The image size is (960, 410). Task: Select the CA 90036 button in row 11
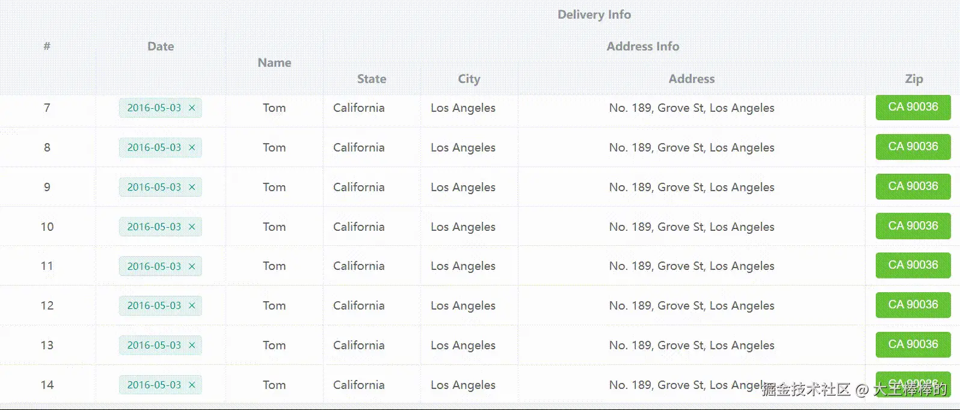click(x=913, y=265)
